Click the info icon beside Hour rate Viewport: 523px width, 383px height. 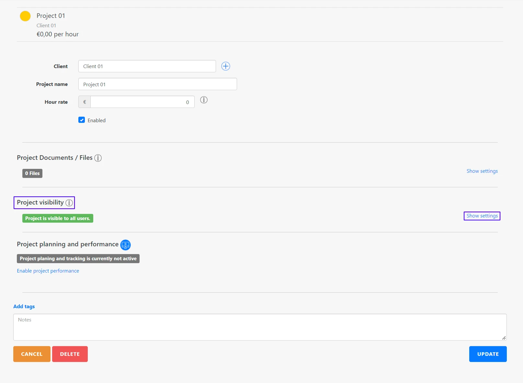click(204, 100)
